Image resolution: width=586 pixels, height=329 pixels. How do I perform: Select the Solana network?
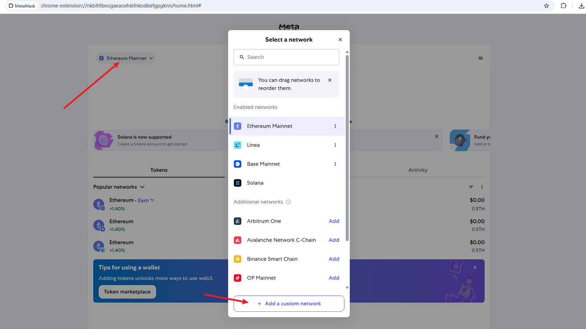287,183
